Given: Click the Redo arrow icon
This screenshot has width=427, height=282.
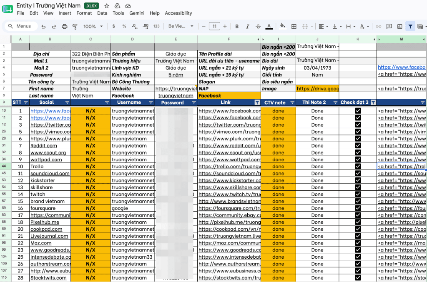Looking at the screenshot, I should 54,26.
